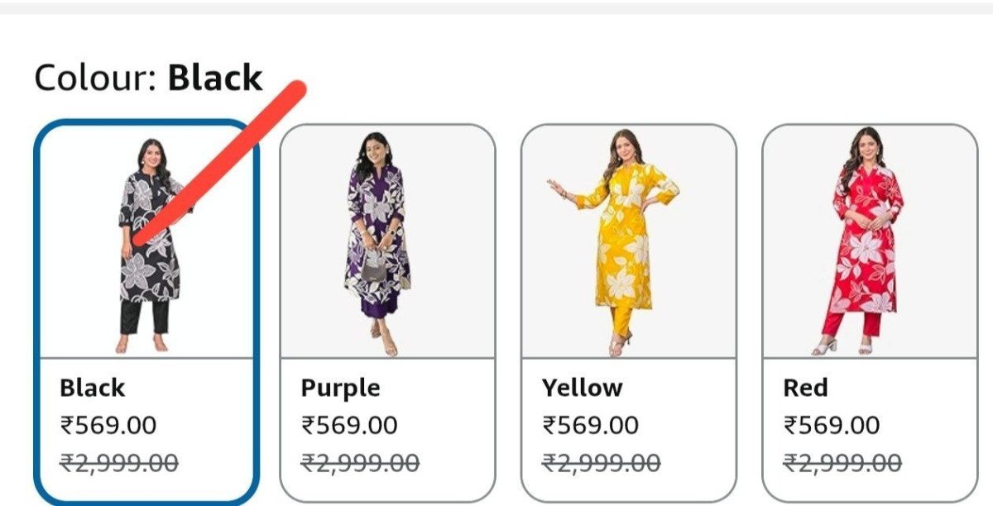Click the Purple colour name label
This screenshot has width=993, height=506.
(x=340, y=386)
